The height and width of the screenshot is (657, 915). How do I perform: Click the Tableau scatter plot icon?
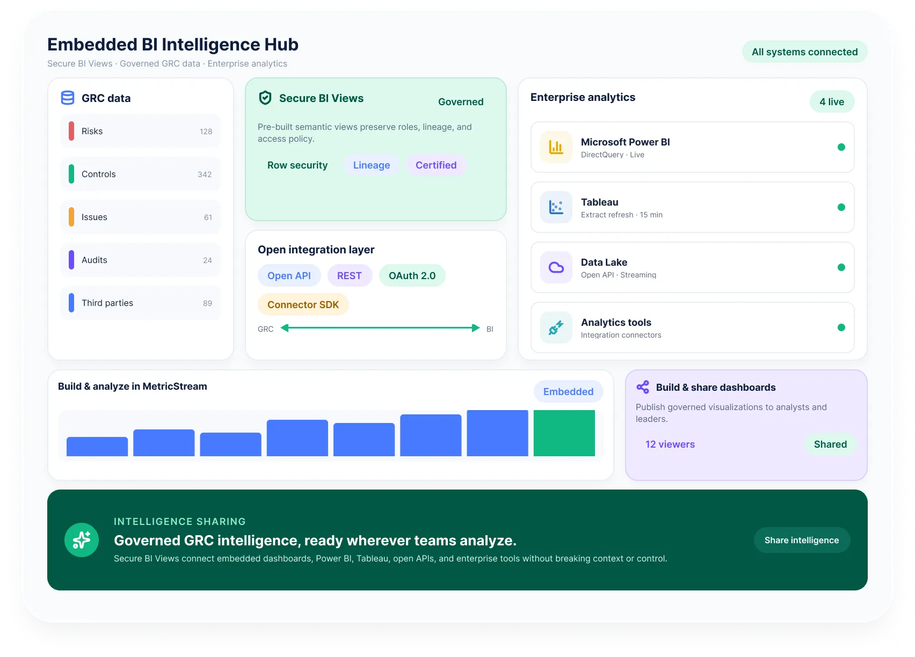pyautogui.click(x=556, y=207)
